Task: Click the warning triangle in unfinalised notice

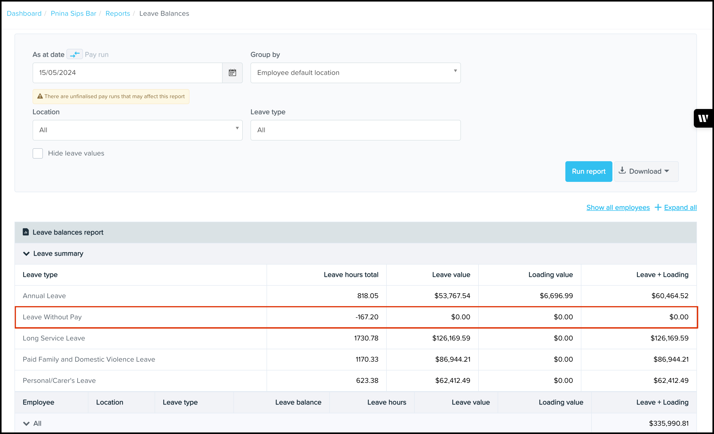Action: [40, 96]
